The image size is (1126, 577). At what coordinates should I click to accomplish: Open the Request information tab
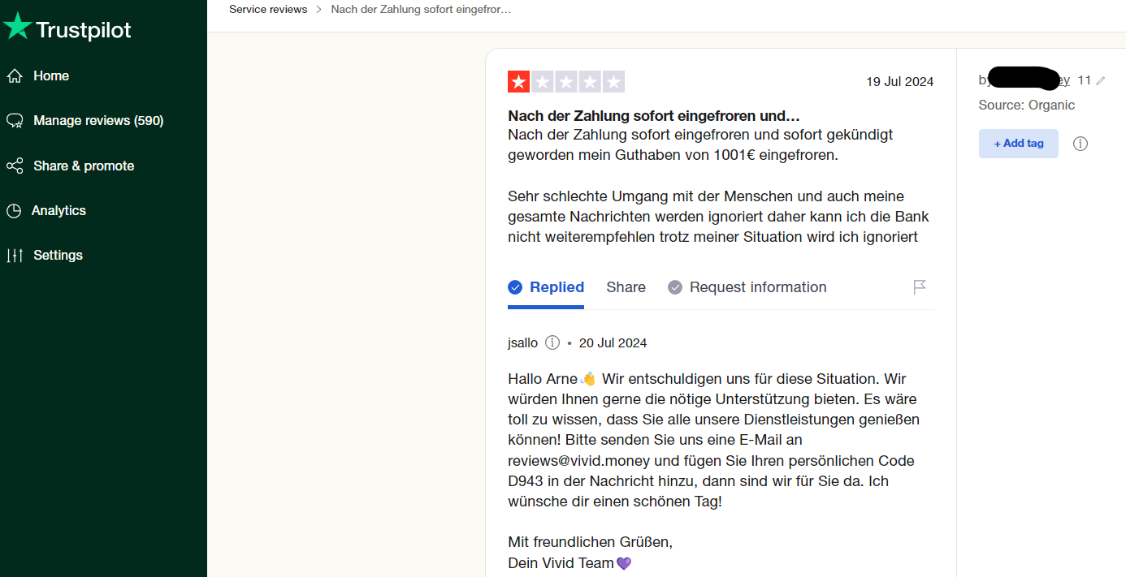[747, 287]
